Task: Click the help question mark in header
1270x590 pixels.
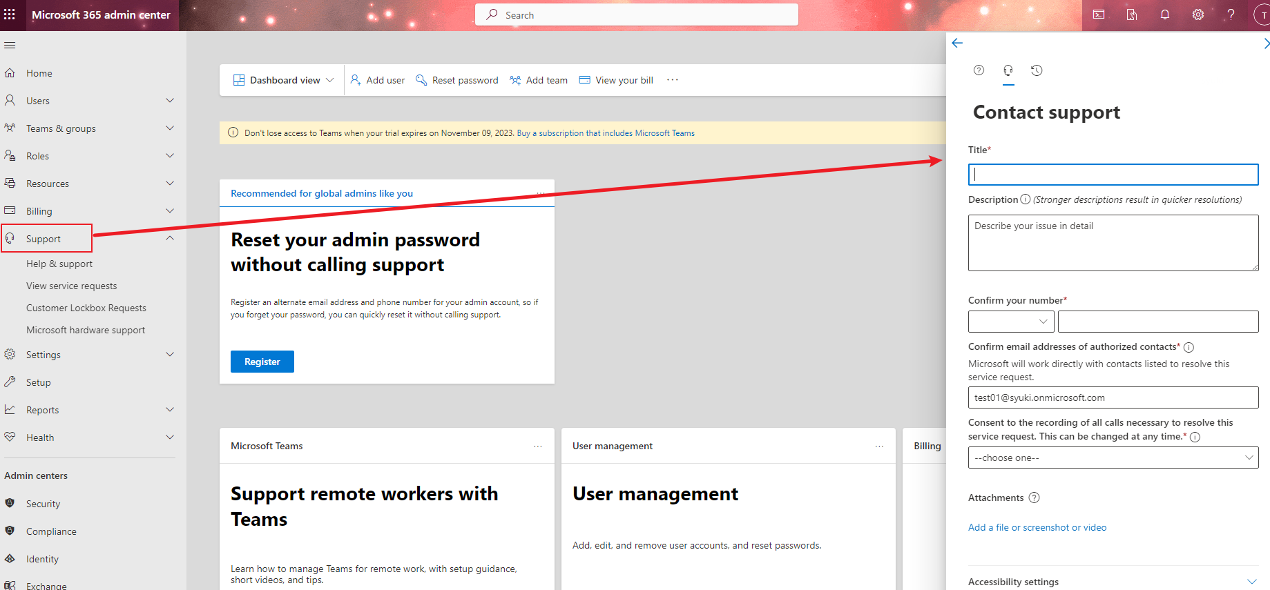Action: click(x=1231, y=14)
